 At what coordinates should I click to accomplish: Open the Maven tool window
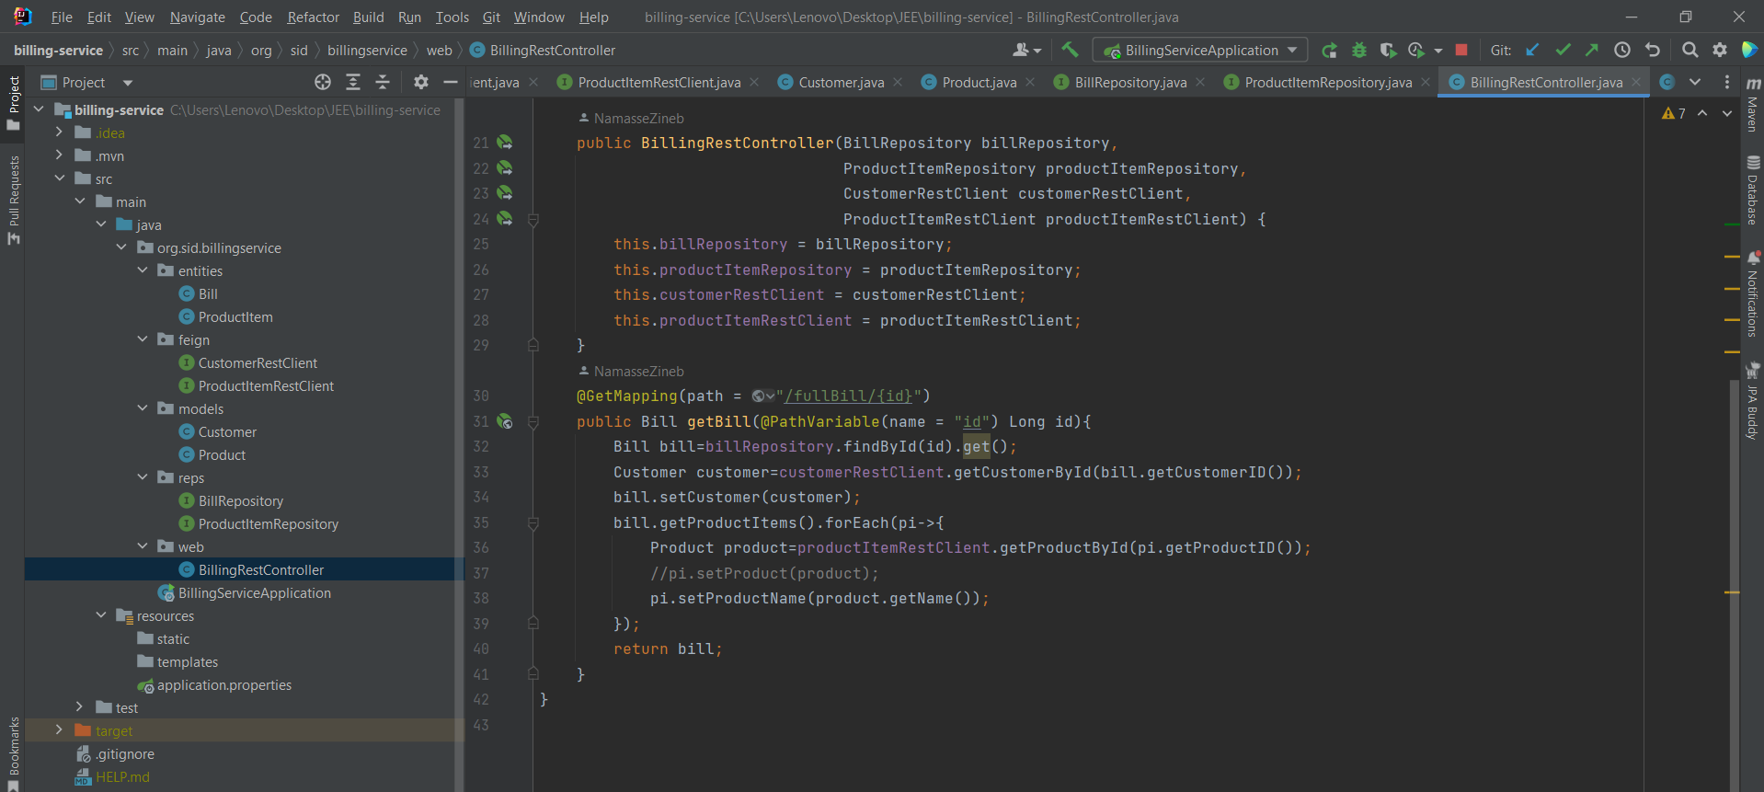[x=1753, y=104]
